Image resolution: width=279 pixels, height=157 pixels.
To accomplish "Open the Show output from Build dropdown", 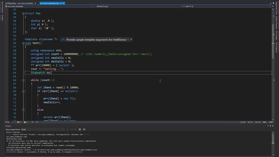I will pos(43,130).
